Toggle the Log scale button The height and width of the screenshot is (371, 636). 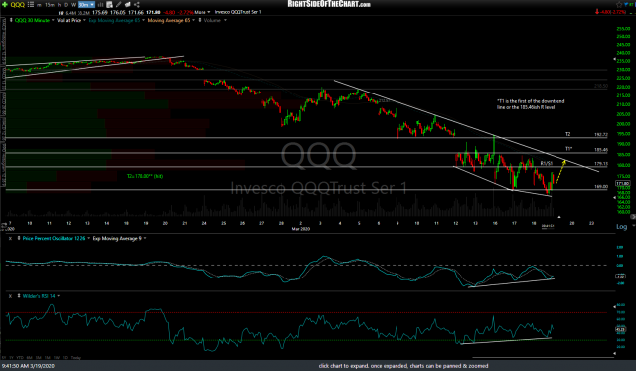coord(621,227)
